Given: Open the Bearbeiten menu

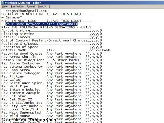Looking at the screenshot, I should click(17, 7).
